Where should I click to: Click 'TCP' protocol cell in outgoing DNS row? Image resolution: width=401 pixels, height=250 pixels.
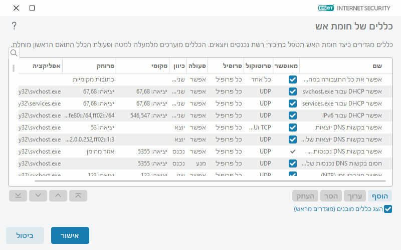pos(260,127)
